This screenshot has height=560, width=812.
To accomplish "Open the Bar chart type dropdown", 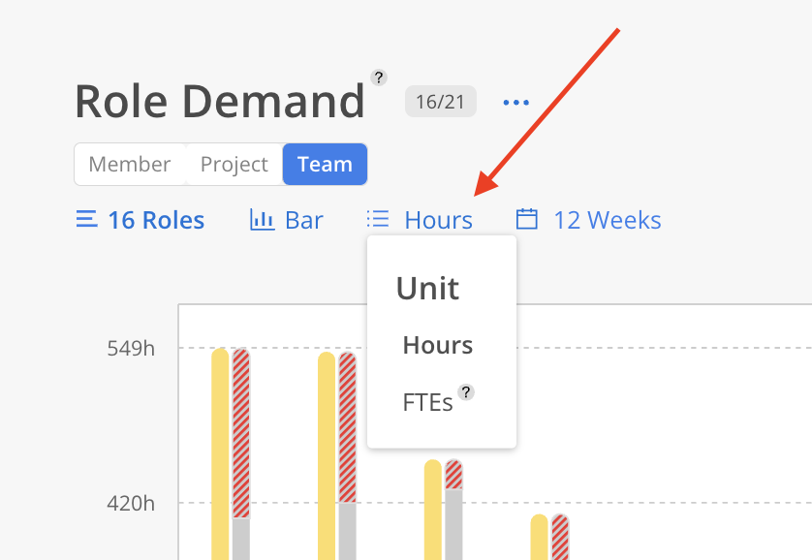I will coord(287,220).
